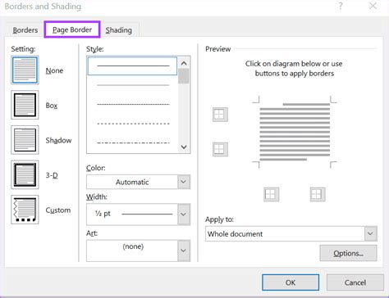Click the Shadow setting label
The height and width of the screenshot is (298, 389).
point(58,140)
